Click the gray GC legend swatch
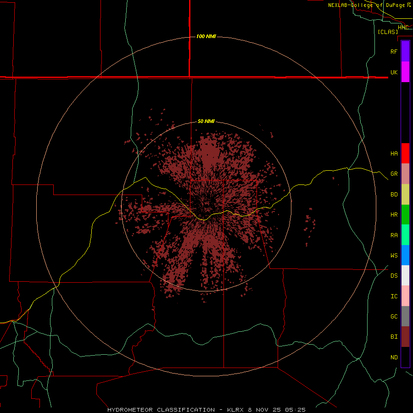The image size is (413, 413). pos(405,316)
